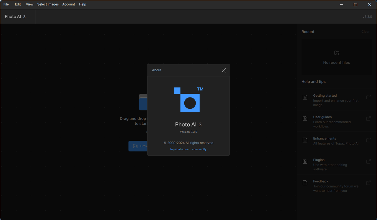The height and width of the screenshot is (220, 377).
Task: Open the Plugins help item
Action: coord(337,164)
